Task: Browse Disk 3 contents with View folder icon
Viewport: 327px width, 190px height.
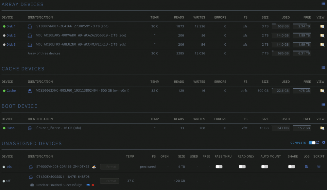Action: (322, 45)
